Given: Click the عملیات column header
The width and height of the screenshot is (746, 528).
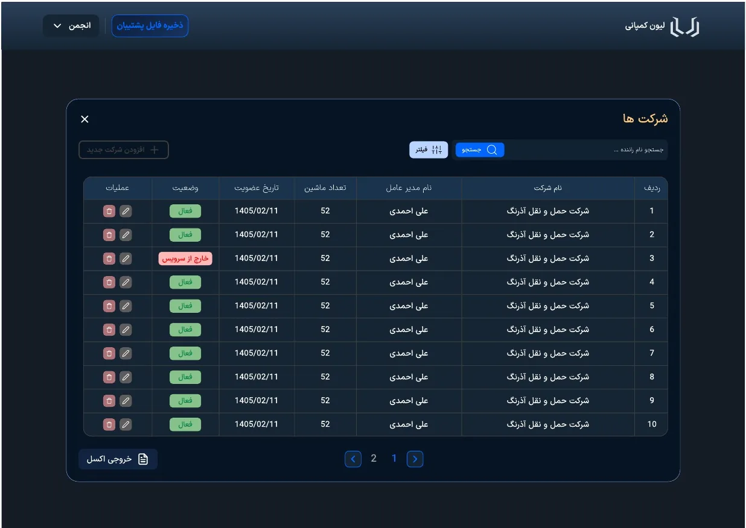Looking at the screenshot, I should tap(118, 188).
